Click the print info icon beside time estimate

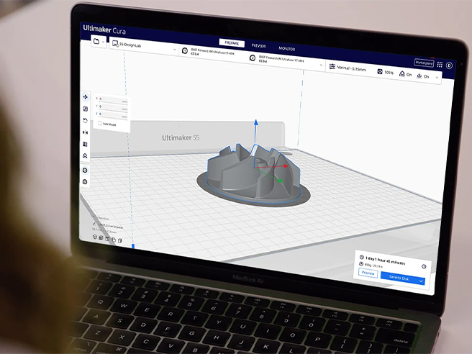[x=424, y=267]
